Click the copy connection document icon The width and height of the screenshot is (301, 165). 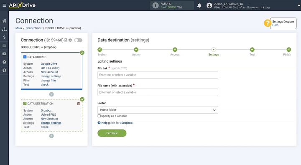(66, 40)
